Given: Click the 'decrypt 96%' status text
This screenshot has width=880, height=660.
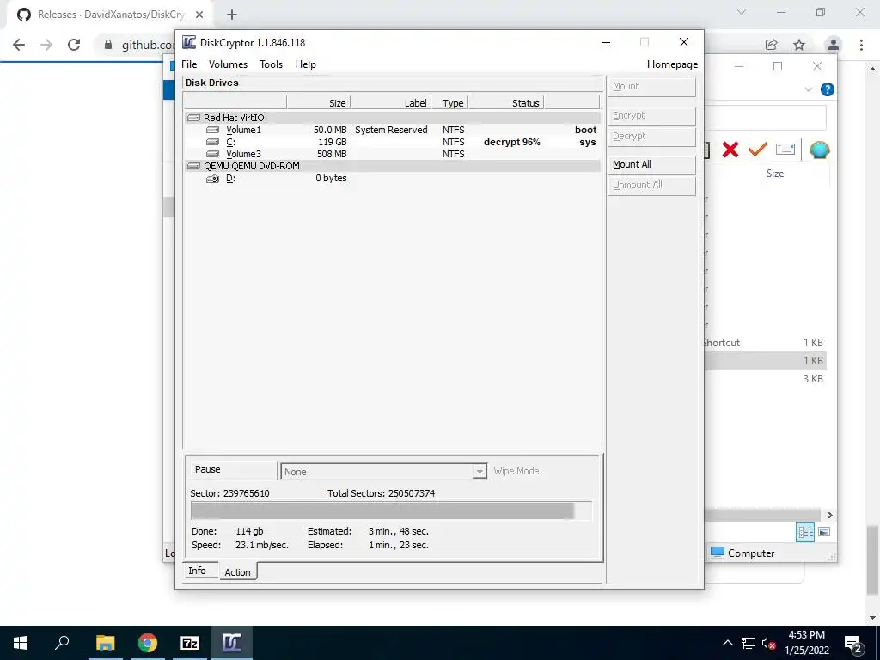Looking at the screenshot, I should pyautogui.click(x=512, y=142).
